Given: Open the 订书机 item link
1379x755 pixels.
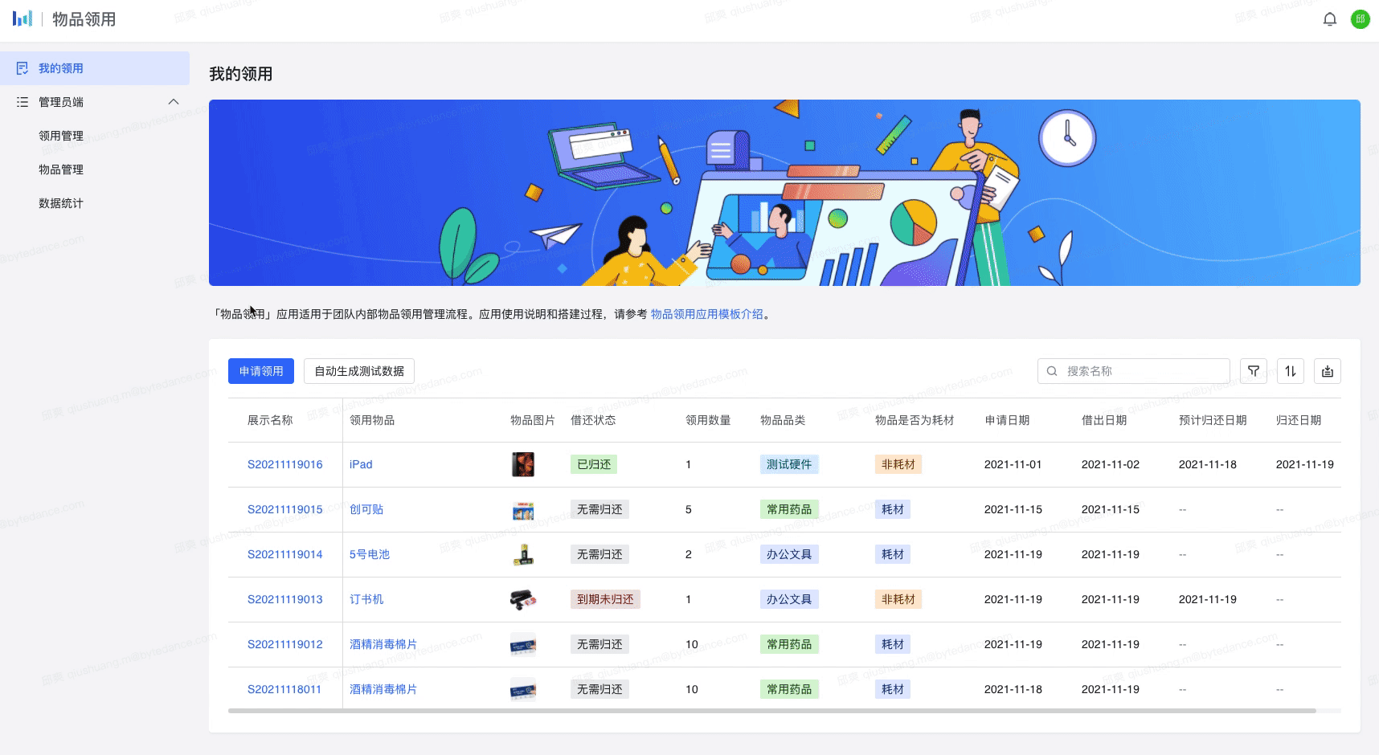Looking at the screenshot, I should 366,599.
